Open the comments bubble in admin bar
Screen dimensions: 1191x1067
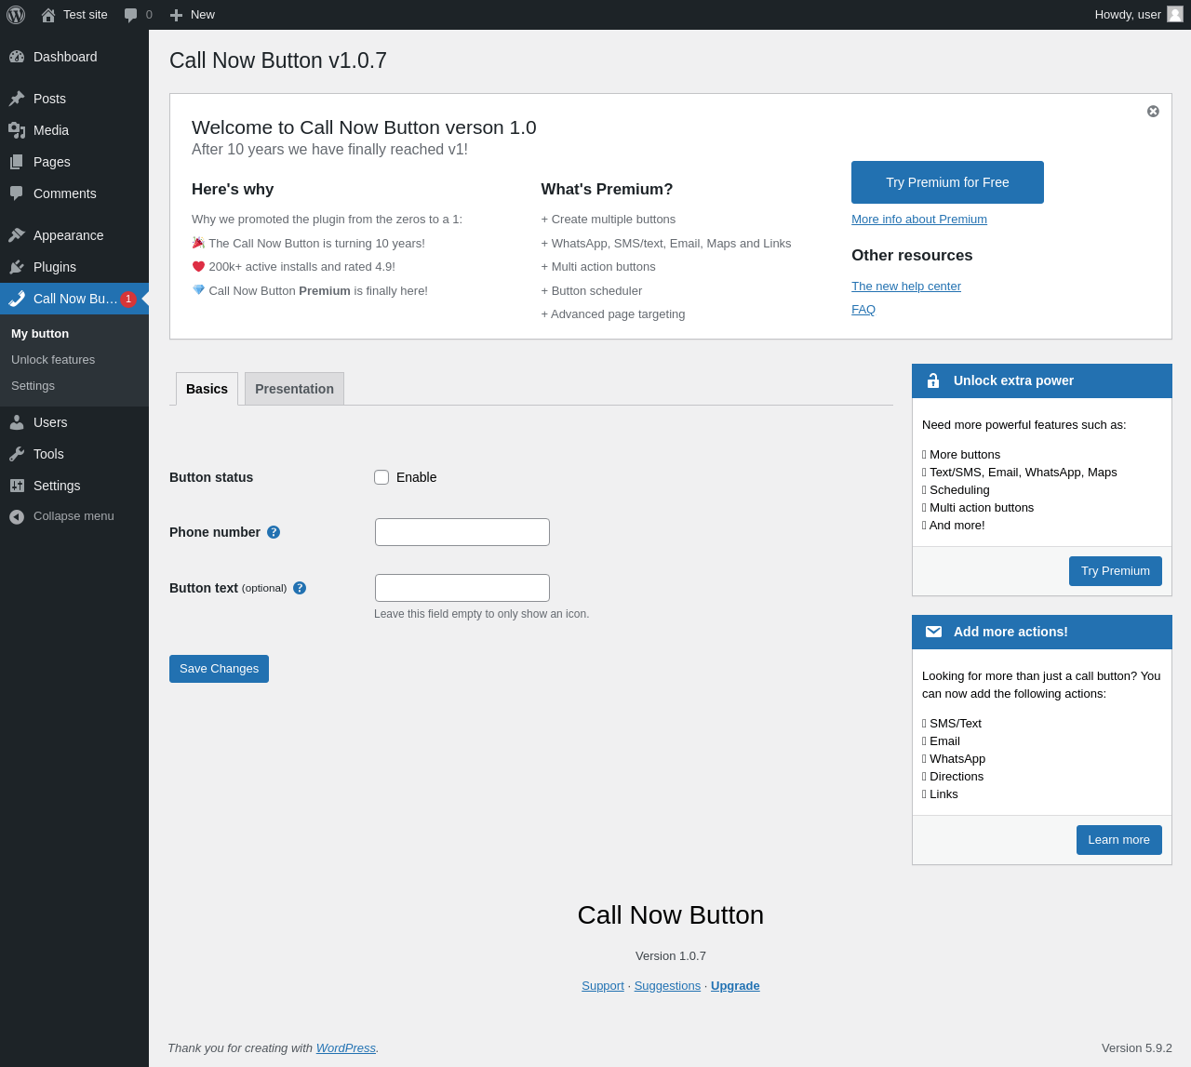131,15
